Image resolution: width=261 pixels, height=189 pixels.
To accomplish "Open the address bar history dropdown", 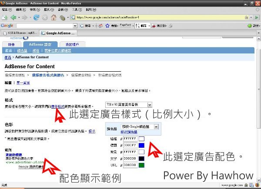I will point(251,17).
